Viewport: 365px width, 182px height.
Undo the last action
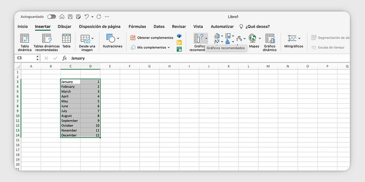click(x=87, y=16)
